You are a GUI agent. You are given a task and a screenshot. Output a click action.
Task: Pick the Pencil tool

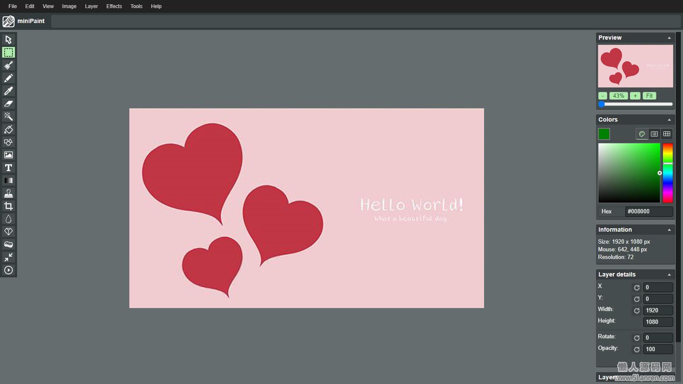[x=9, y=78]
